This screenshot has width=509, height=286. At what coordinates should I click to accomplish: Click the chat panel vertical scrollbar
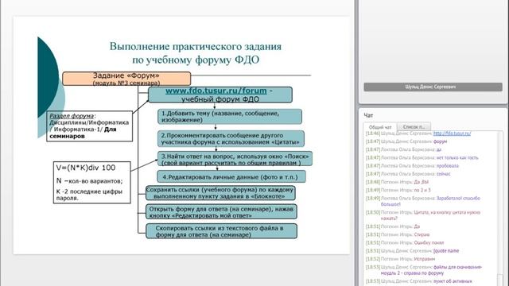[500, 208]
